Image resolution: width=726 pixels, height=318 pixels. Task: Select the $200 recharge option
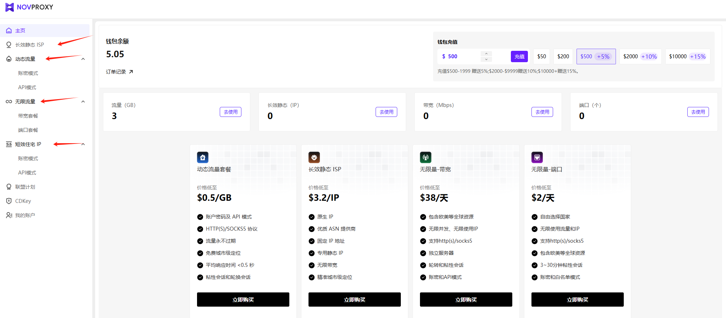pyautogui.click(x=563, y=56)
